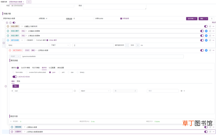
Task: Open more menu on step 2 SQL row
Action: (x=213, y=31)
